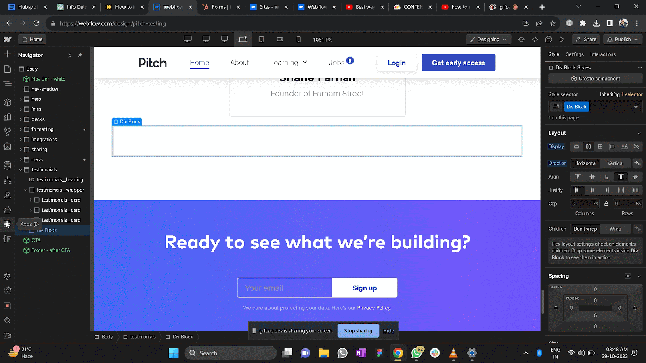The image size is (646, 363).
Task: Select the testimonials_heading item in Navigator
Action: click(56, 180)
